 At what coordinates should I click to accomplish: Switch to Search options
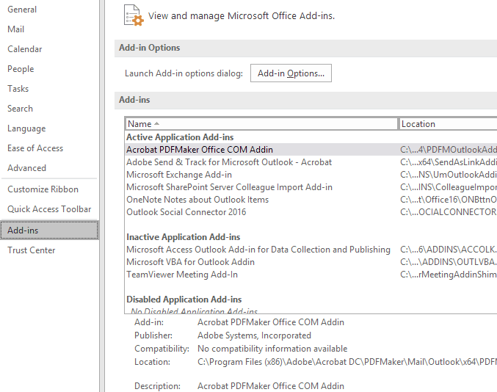pos(20,109)
